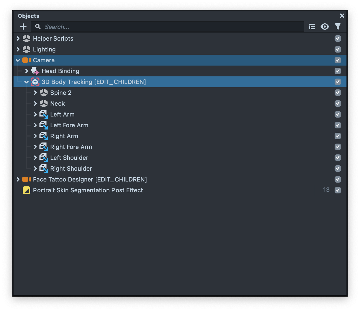Close the Objects panel
The width and height of the screenshot is (360, 311).
pos(342,16)
